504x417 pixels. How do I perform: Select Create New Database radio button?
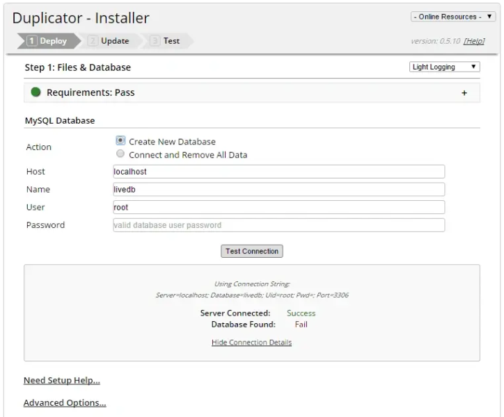[x=120, y=140]
